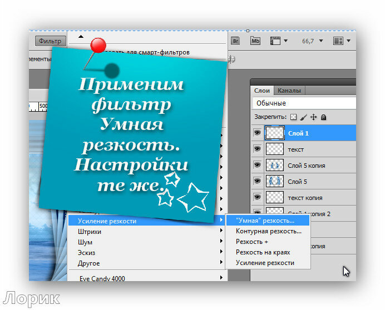Toggle lock transparent pixels icon
The image size is (385, 310).
(x=293, y=117)
